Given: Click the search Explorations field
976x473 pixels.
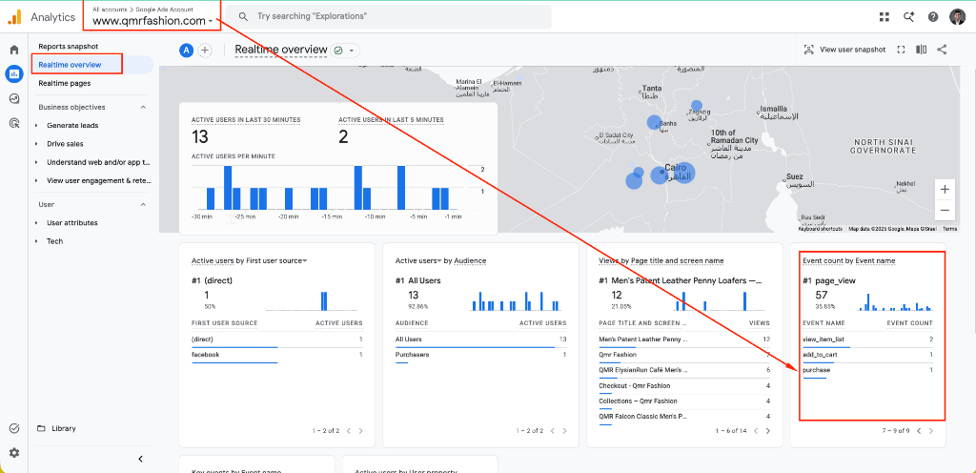Looking at the screenshot, I should pyautogui.click(x=388, y=17).
